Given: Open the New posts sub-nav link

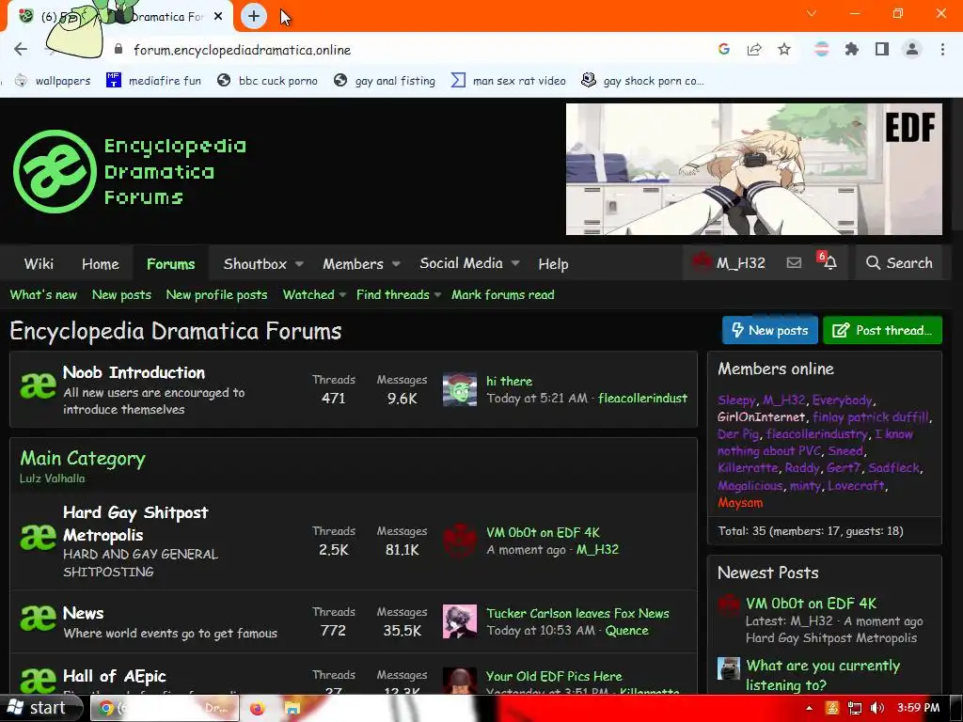Looking at the screenshot, I should pyautogui.click(x=121, y=294).
